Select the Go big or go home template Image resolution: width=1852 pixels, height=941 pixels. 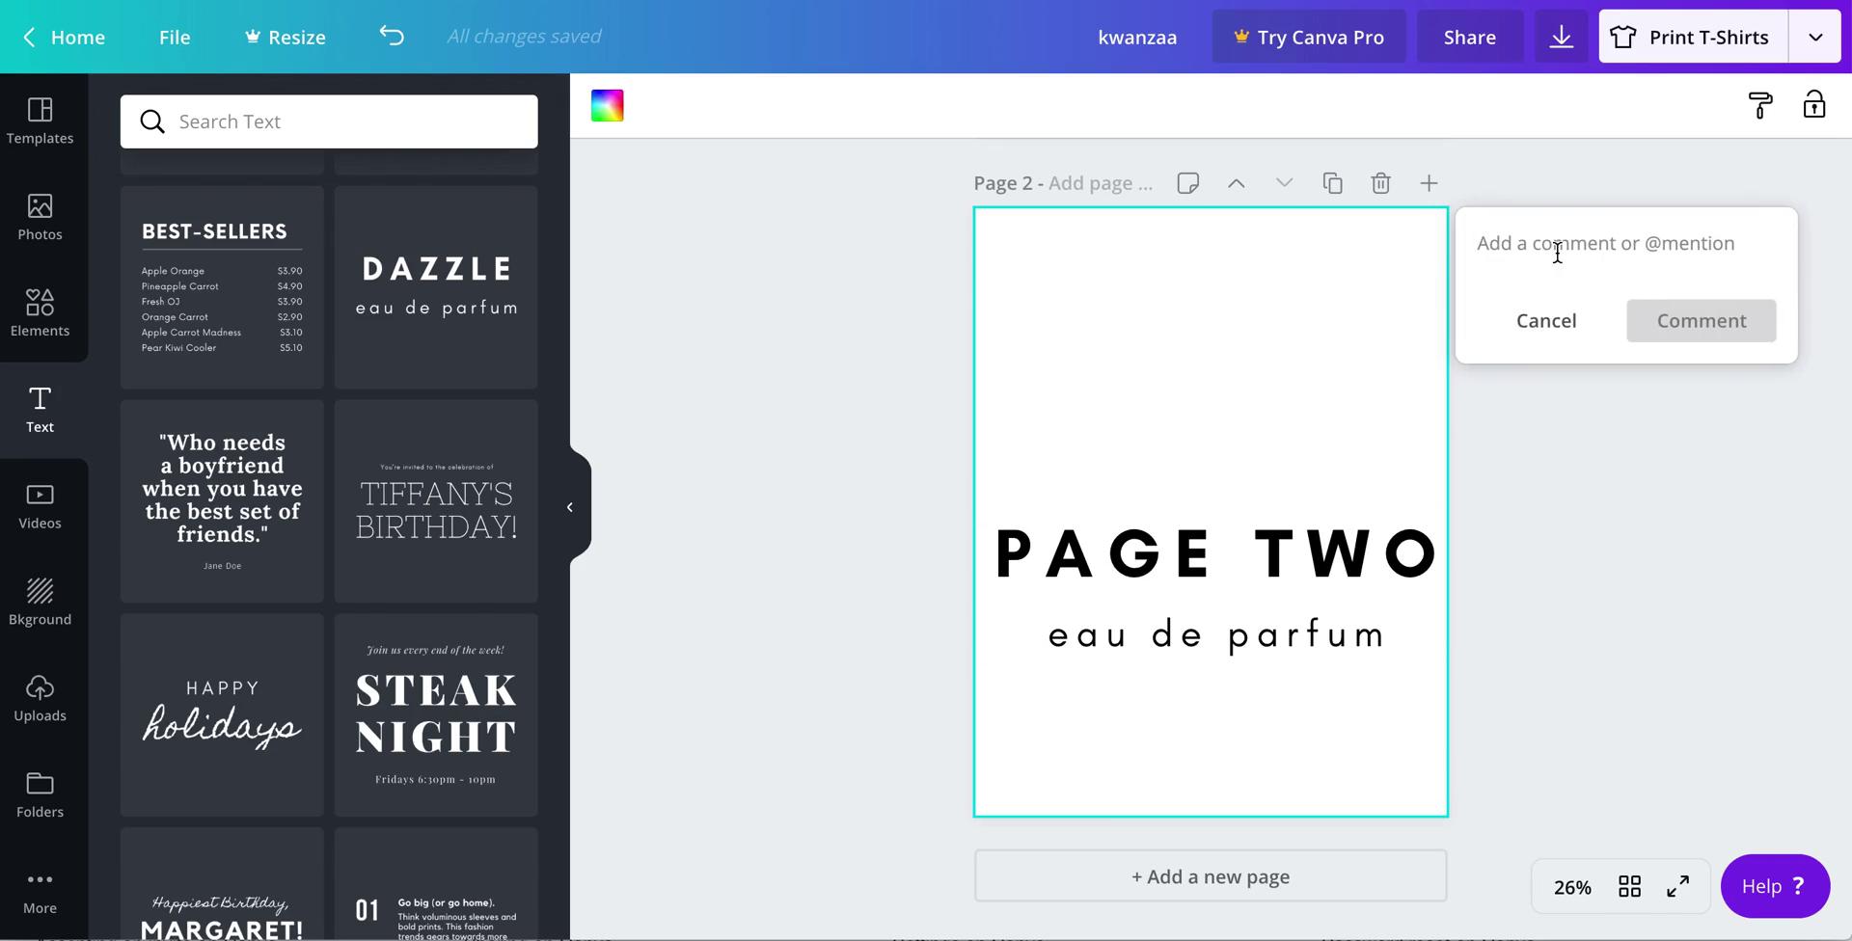tap(436, 884)
